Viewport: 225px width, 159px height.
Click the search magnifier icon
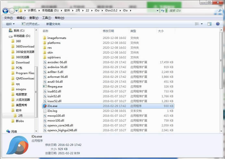point(220,11)
